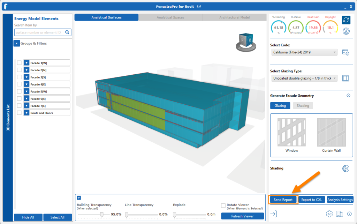Click the Select All button
Viewport: 357px width, 224px height.
(58, 217)
